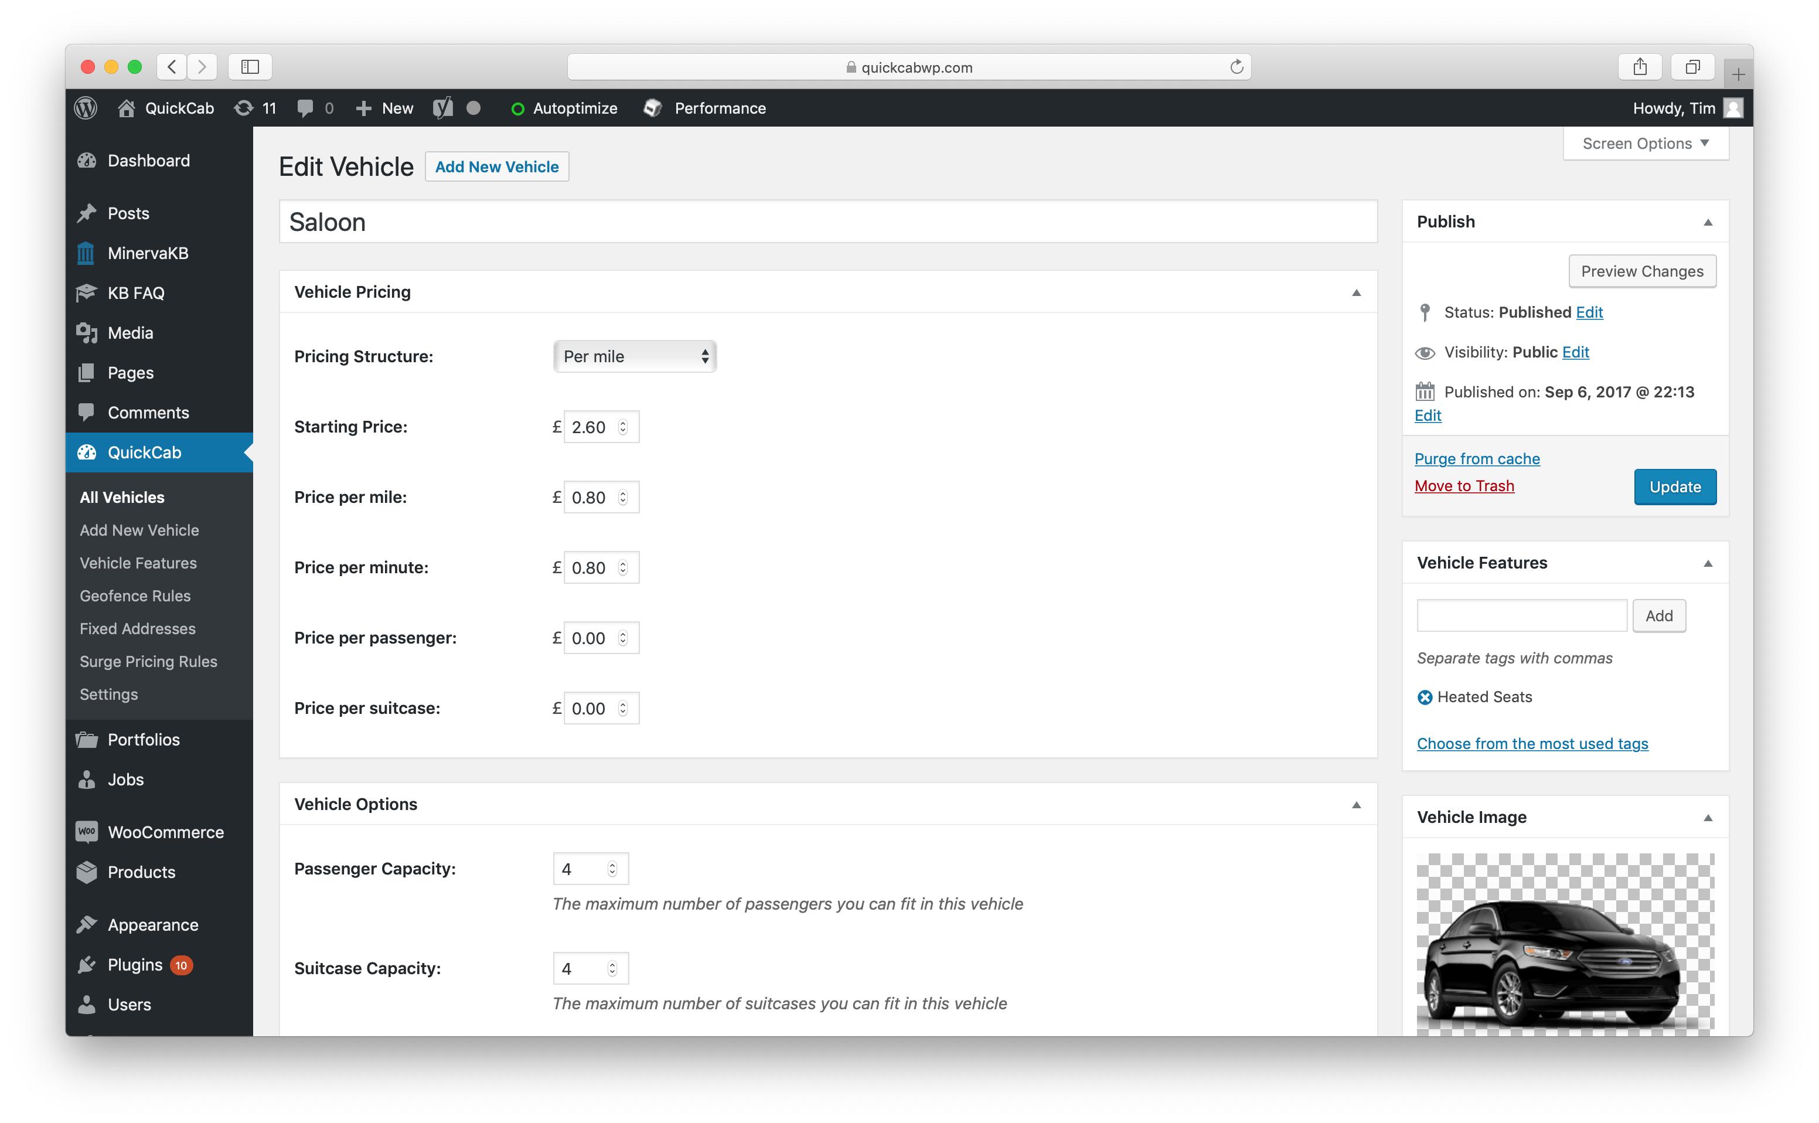Collapse the Vehicle Pricing section

[x=1357, y=292]
